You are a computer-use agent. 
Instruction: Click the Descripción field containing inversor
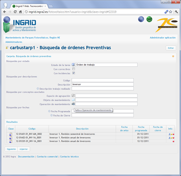point(103,84)
